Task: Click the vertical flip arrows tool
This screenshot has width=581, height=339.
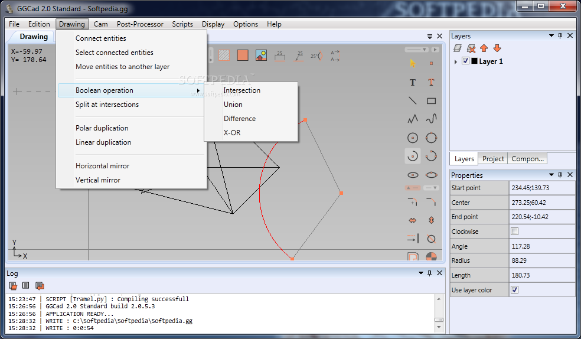Action: point(431,220)
